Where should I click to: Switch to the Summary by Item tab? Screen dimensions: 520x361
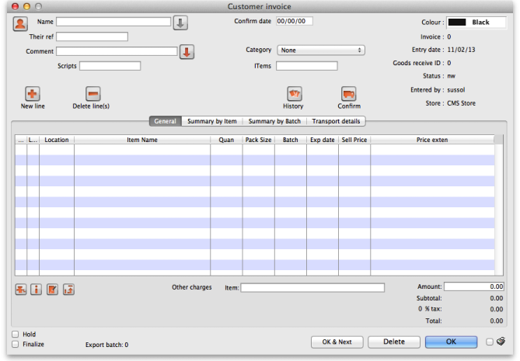coord(211,121)
